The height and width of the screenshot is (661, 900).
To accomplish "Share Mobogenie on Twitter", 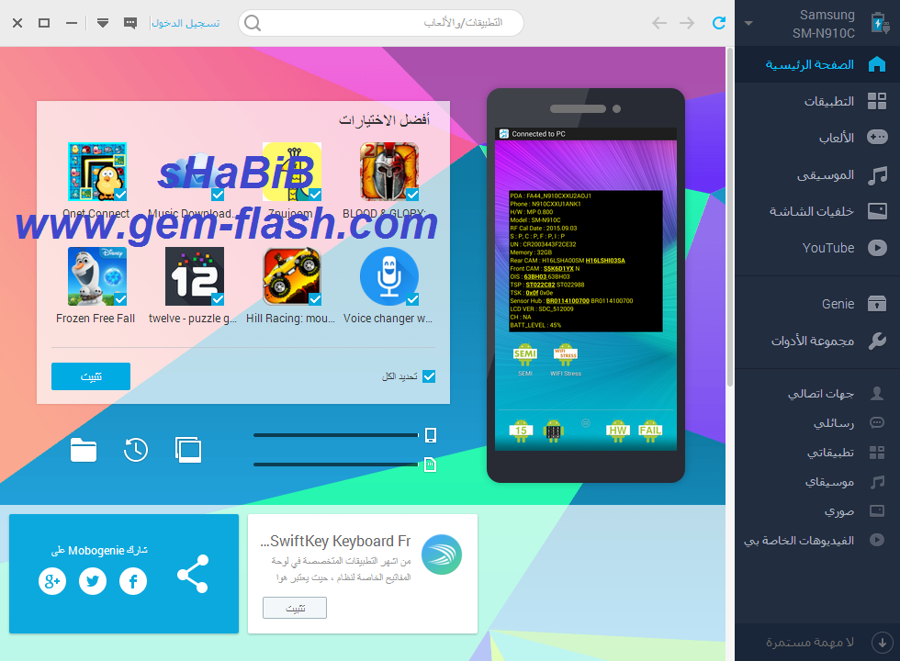I will (x=93, y=581).
